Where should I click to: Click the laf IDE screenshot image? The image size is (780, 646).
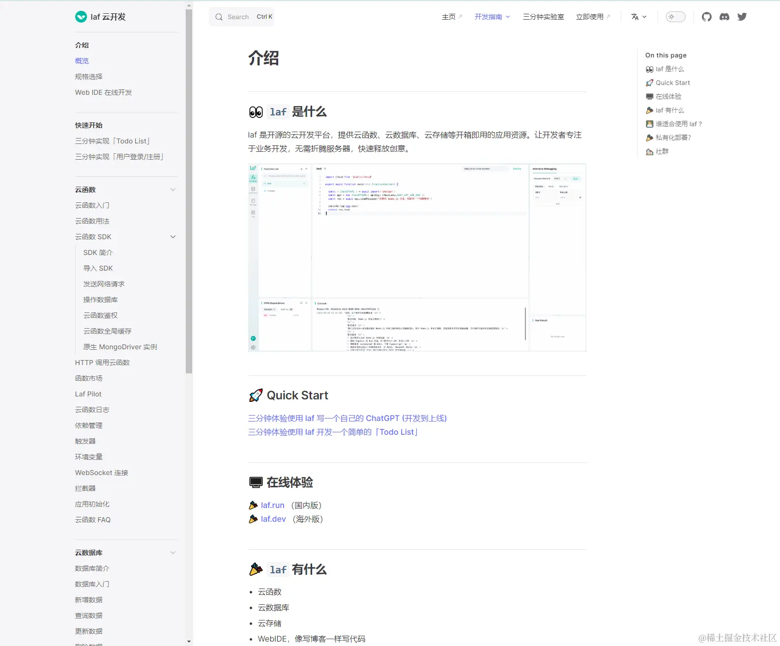417,258
